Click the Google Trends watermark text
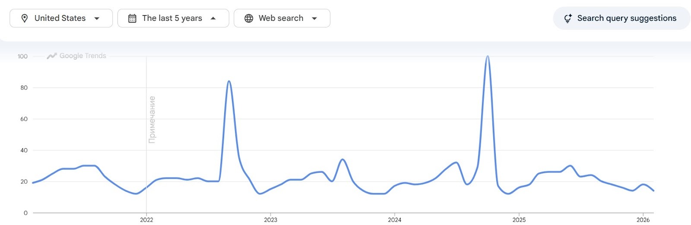Image resolution: width=691 pixels, height=225 pixels. [82, 56]
